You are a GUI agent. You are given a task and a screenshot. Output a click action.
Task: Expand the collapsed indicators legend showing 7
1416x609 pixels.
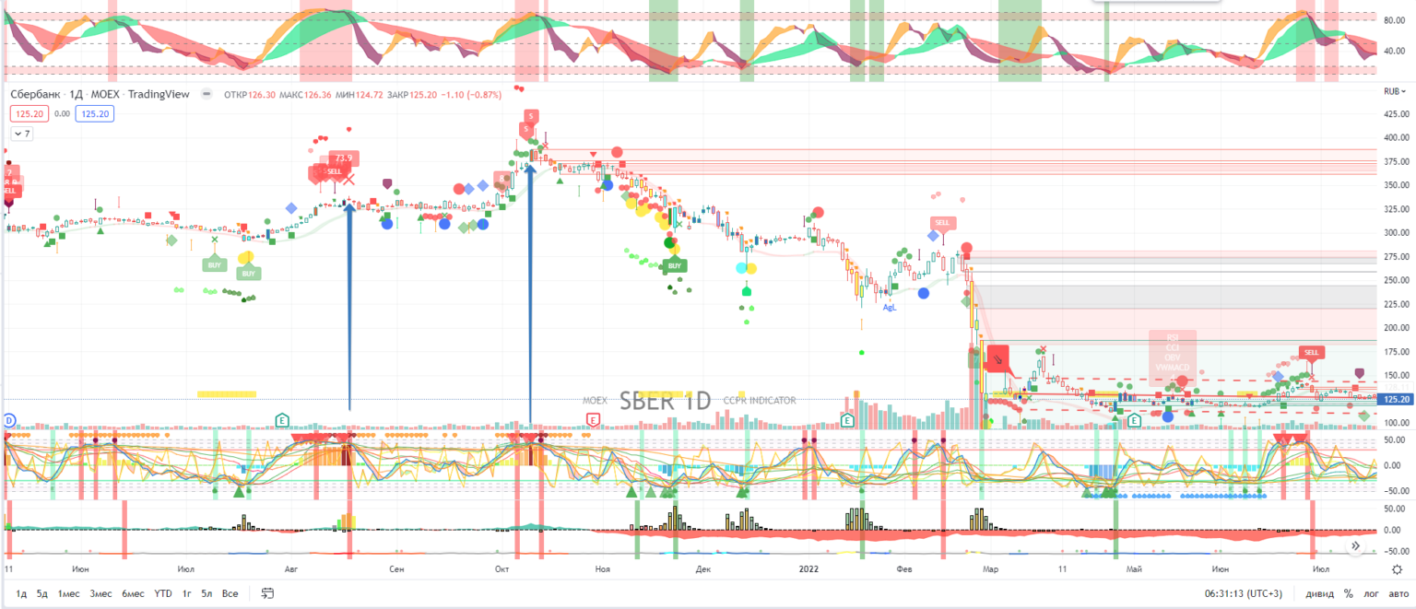(20, 134)
